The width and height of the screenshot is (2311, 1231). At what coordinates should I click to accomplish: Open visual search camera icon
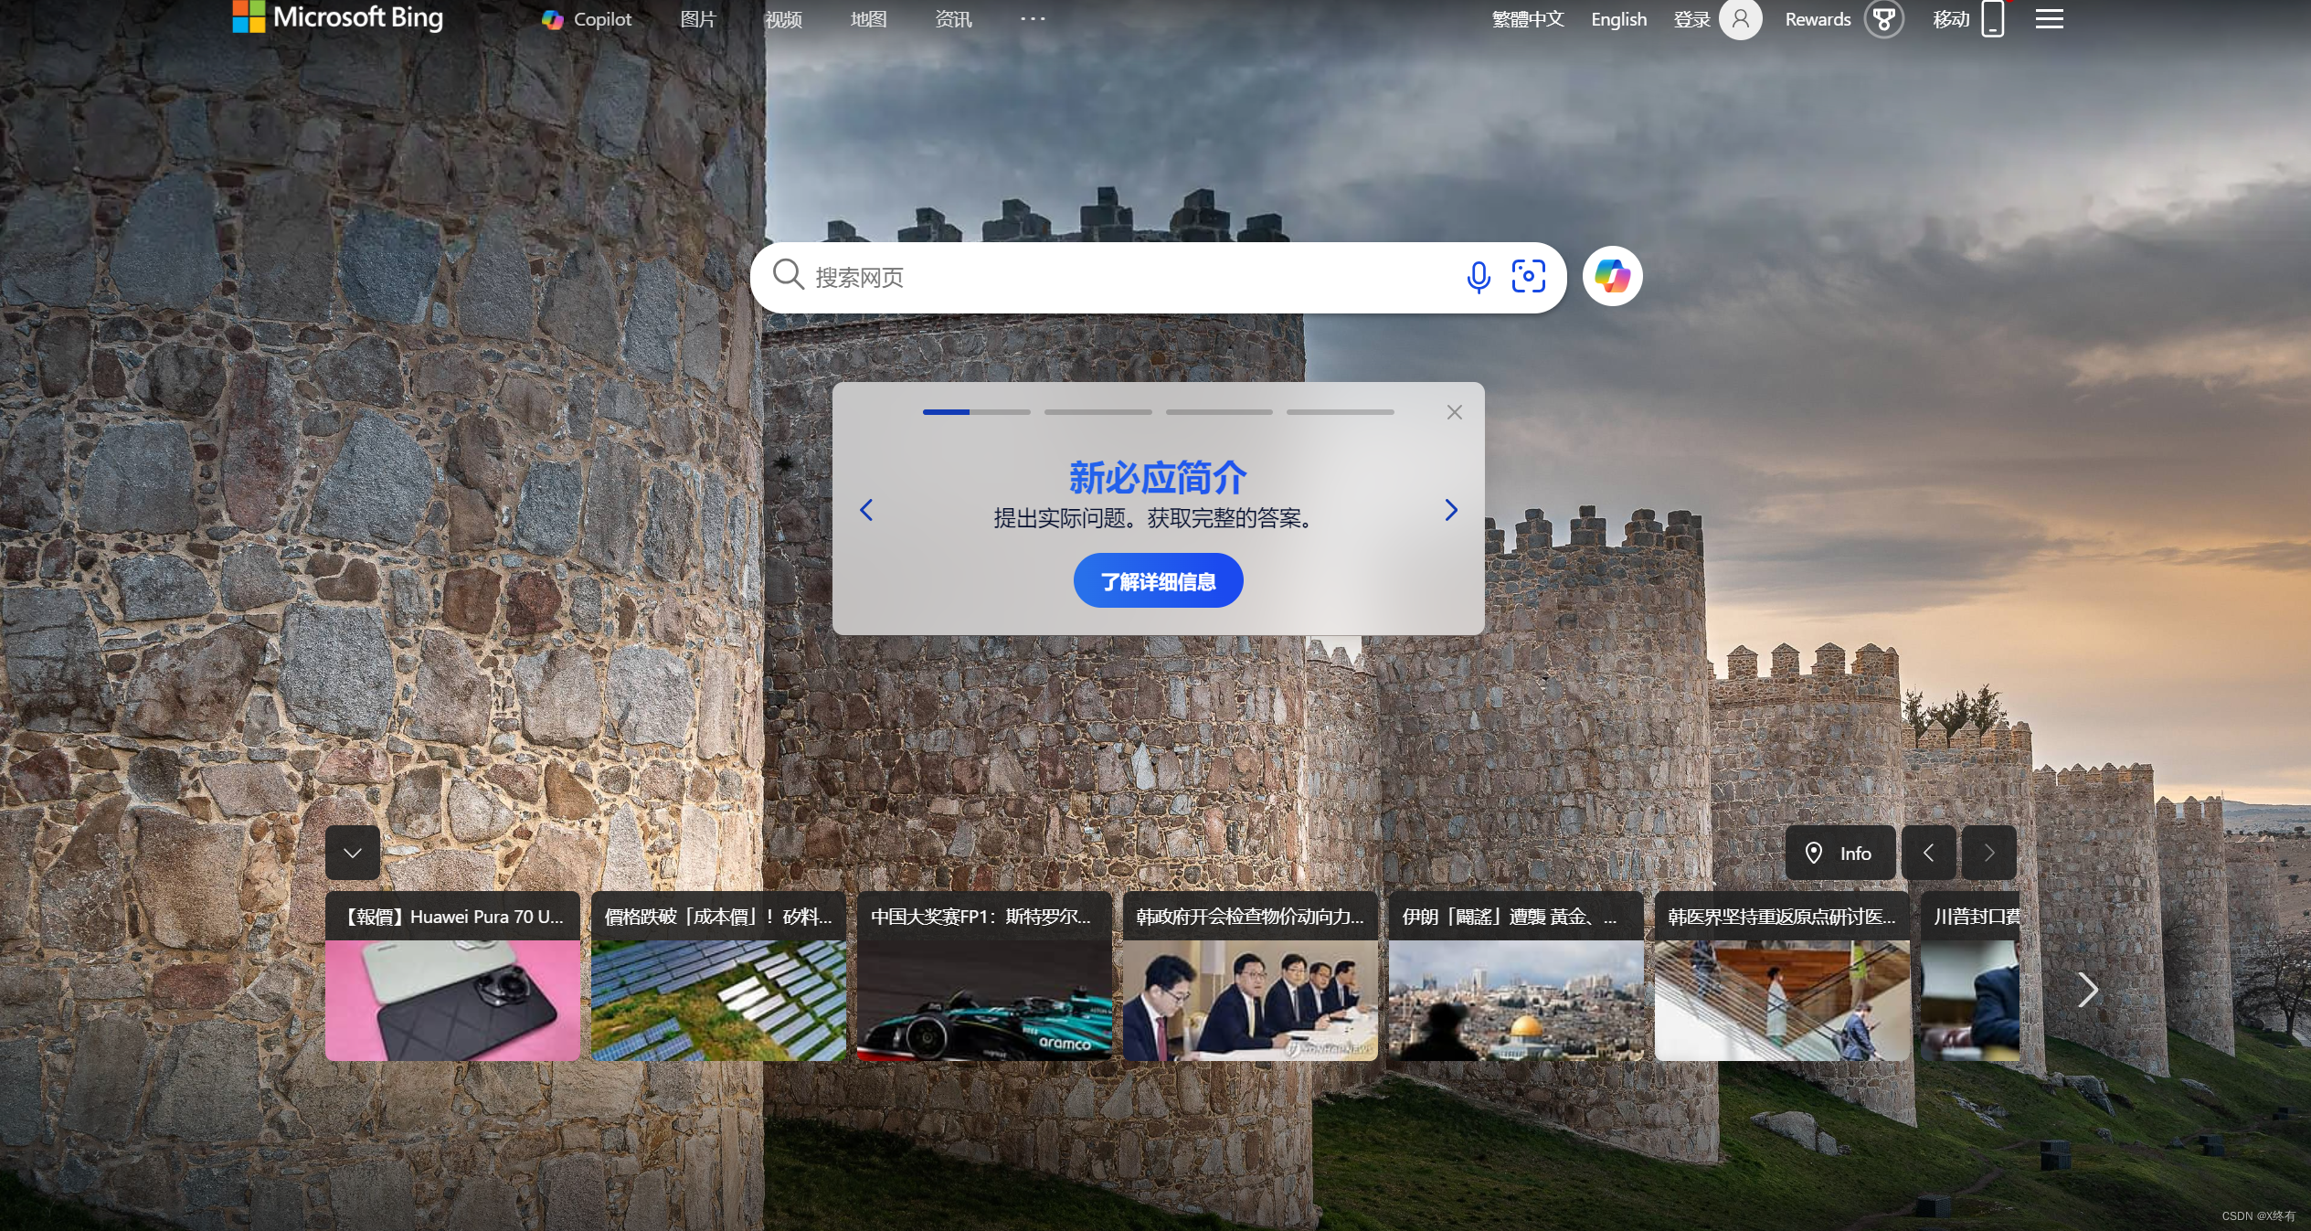coord(1528,276)
